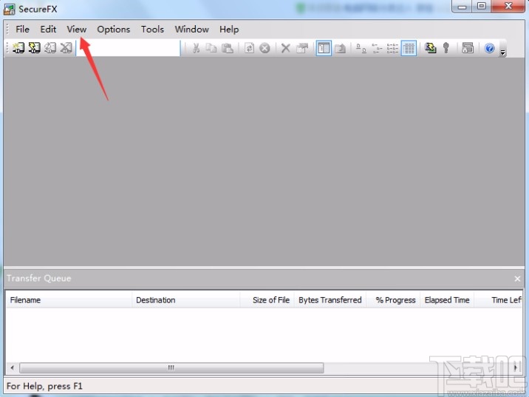Sort by Size of File column
The image size is (529, 397).
pos(267,300)
